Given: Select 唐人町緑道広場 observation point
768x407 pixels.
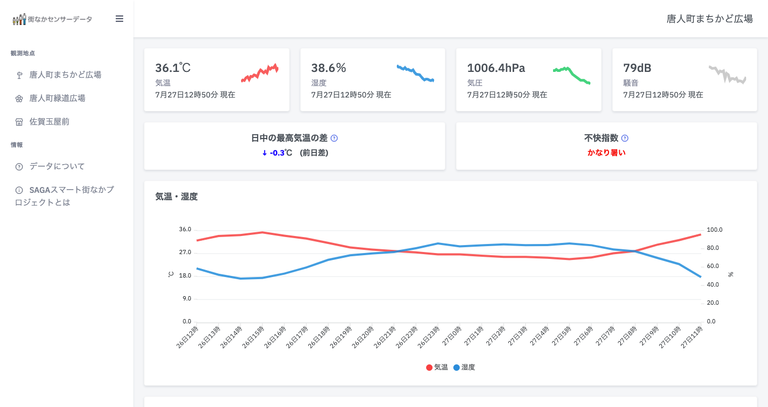Looking at the screenshot, I should 57,99.
